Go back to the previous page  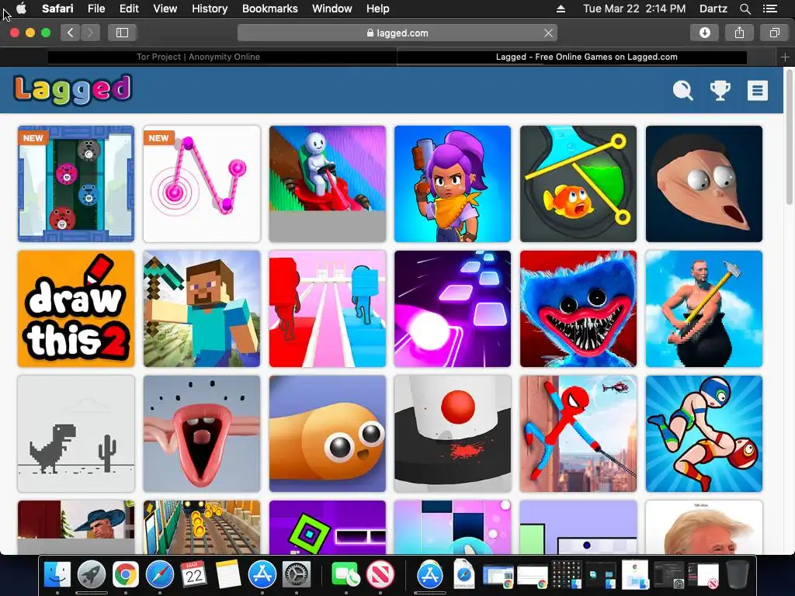(71, 33)
